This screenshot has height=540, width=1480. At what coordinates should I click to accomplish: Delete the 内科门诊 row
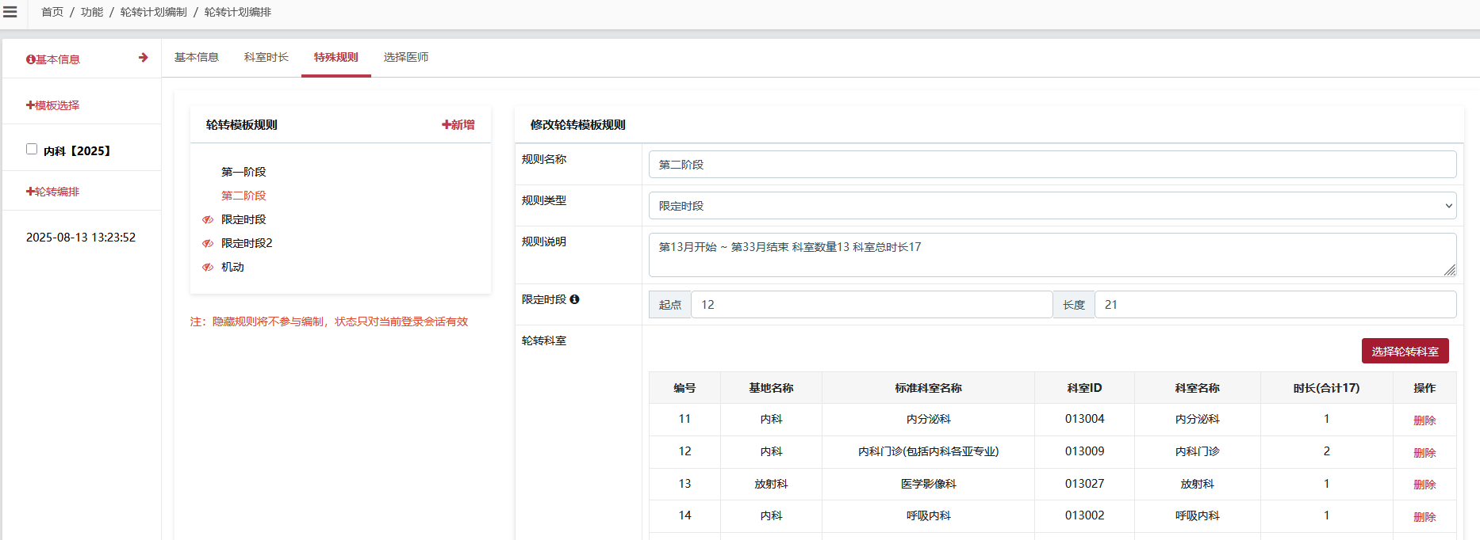[x=1424, y=453]
